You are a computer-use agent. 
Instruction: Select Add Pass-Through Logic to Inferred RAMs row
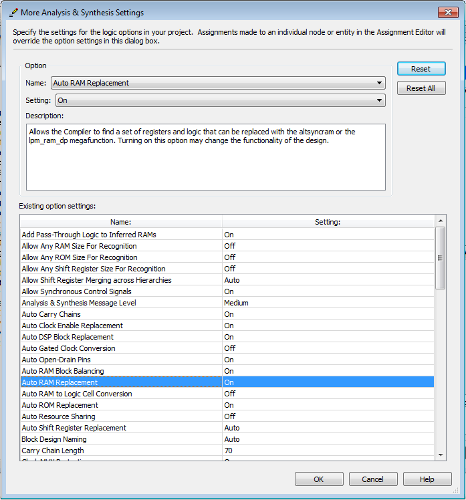(89, 235)
